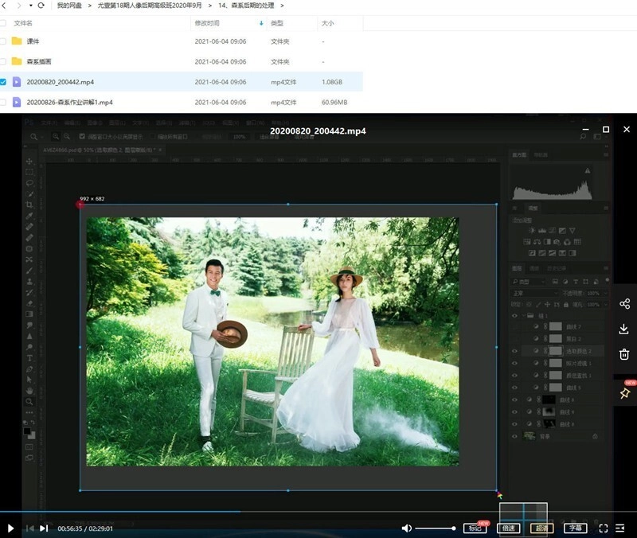Click the 字幕 subtitles button

575,528
